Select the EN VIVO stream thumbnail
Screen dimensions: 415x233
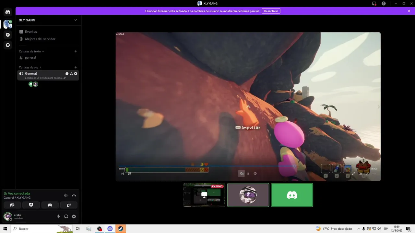(204, 195)
